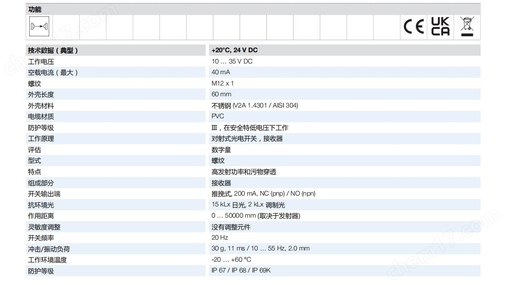Select the value M12 x 1
Screen dimensions: 506x285
pyautogui.click(x=223, y=83)
